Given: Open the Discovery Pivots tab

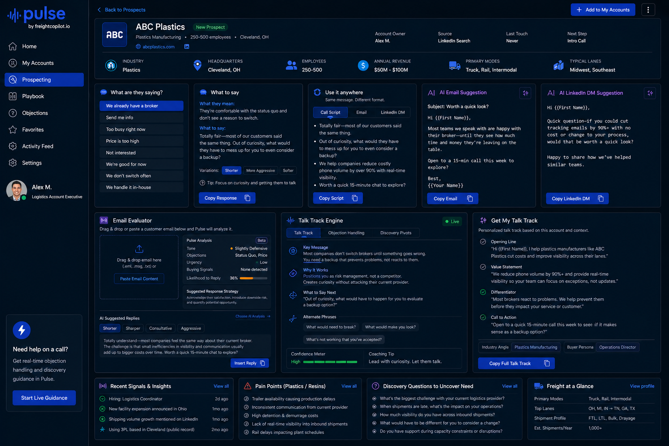Looking at the screenshot, I should click(x=396, y=233).
